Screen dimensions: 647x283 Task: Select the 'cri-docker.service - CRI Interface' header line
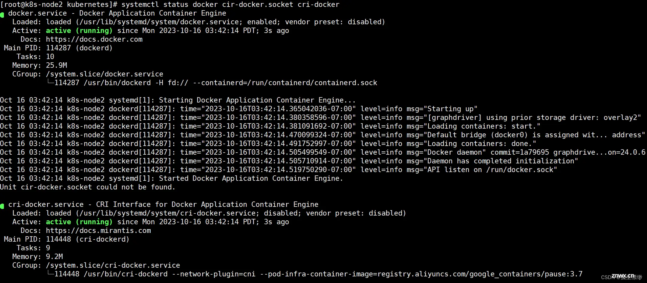pyautogui.click(x=163, y=204)
